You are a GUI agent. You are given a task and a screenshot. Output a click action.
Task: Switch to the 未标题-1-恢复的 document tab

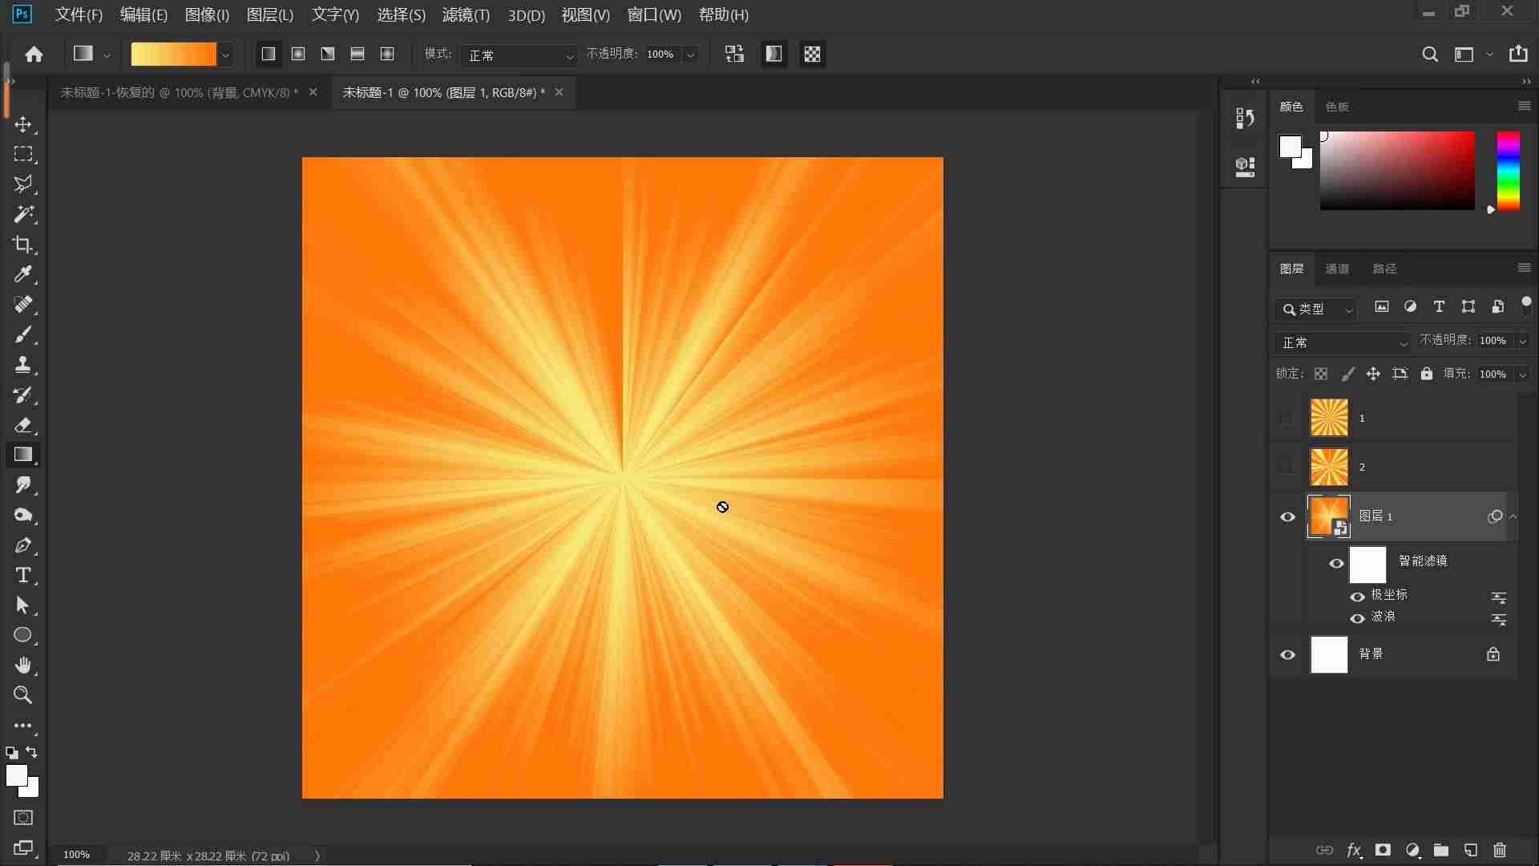(179, 92)
